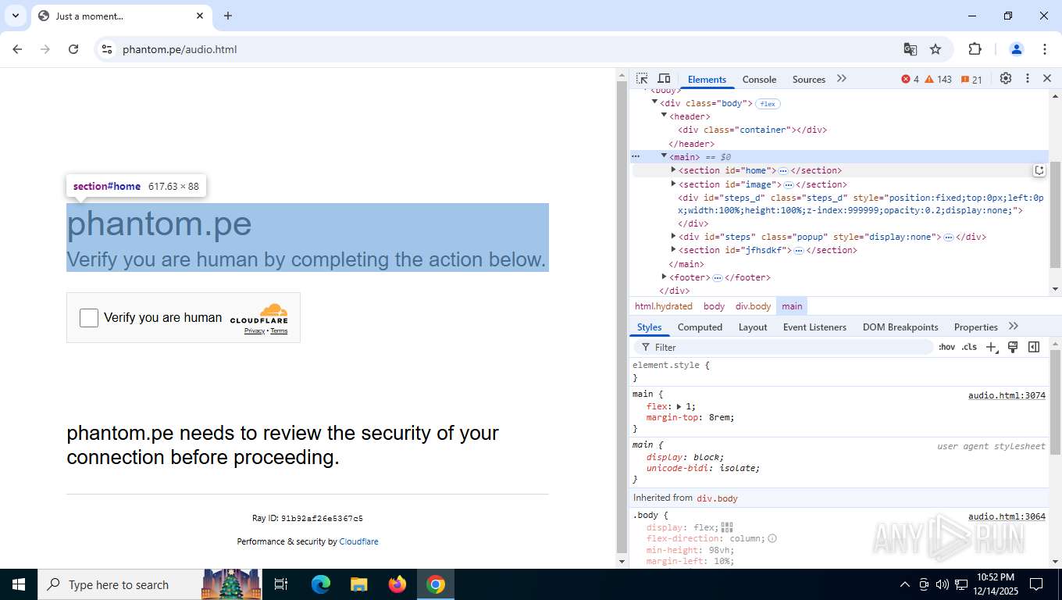Toggle the :hov element state button

click(946, 347)
